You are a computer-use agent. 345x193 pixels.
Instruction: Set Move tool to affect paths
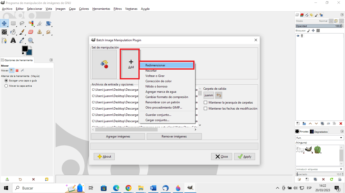tap(22, 71)
